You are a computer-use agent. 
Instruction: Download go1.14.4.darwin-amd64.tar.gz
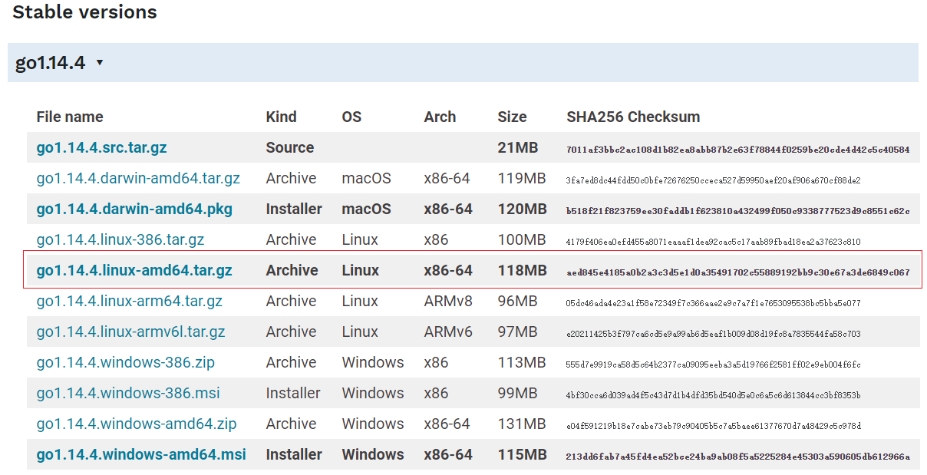pyautogui.click(x=138, y=178)
